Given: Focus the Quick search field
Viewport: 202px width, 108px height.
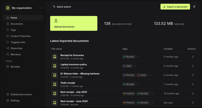Looking at the screenshot, I should [71, 7].
